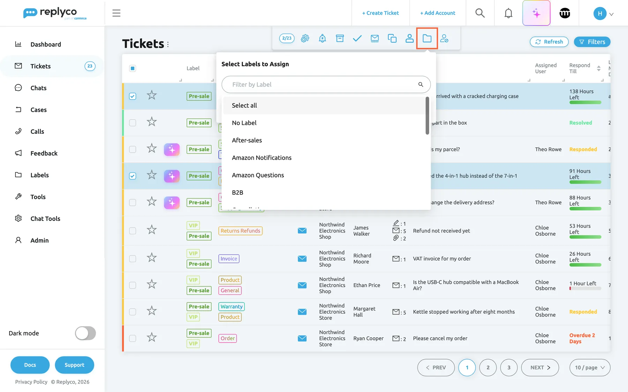Click the copy/duplicate icon in bulk toolbar
The image size is (628, 392).
coord(392,38)
